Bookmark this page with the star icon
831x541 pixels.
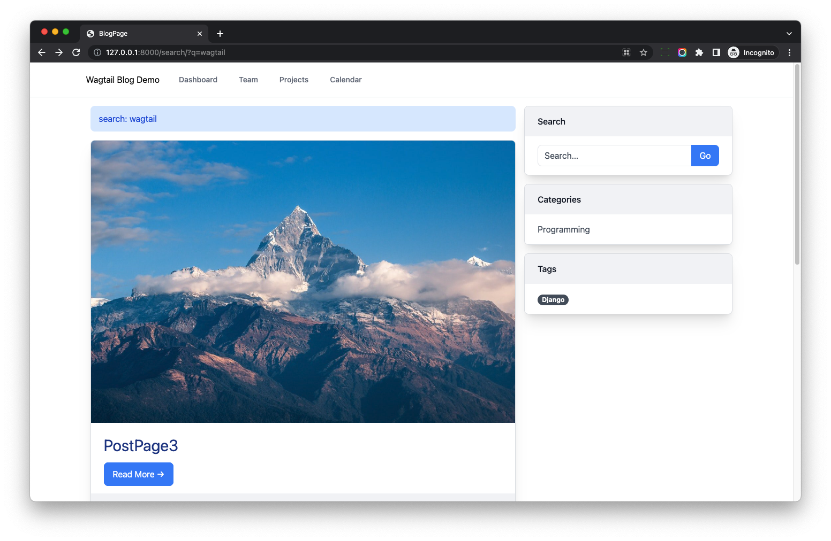(644, 52)
